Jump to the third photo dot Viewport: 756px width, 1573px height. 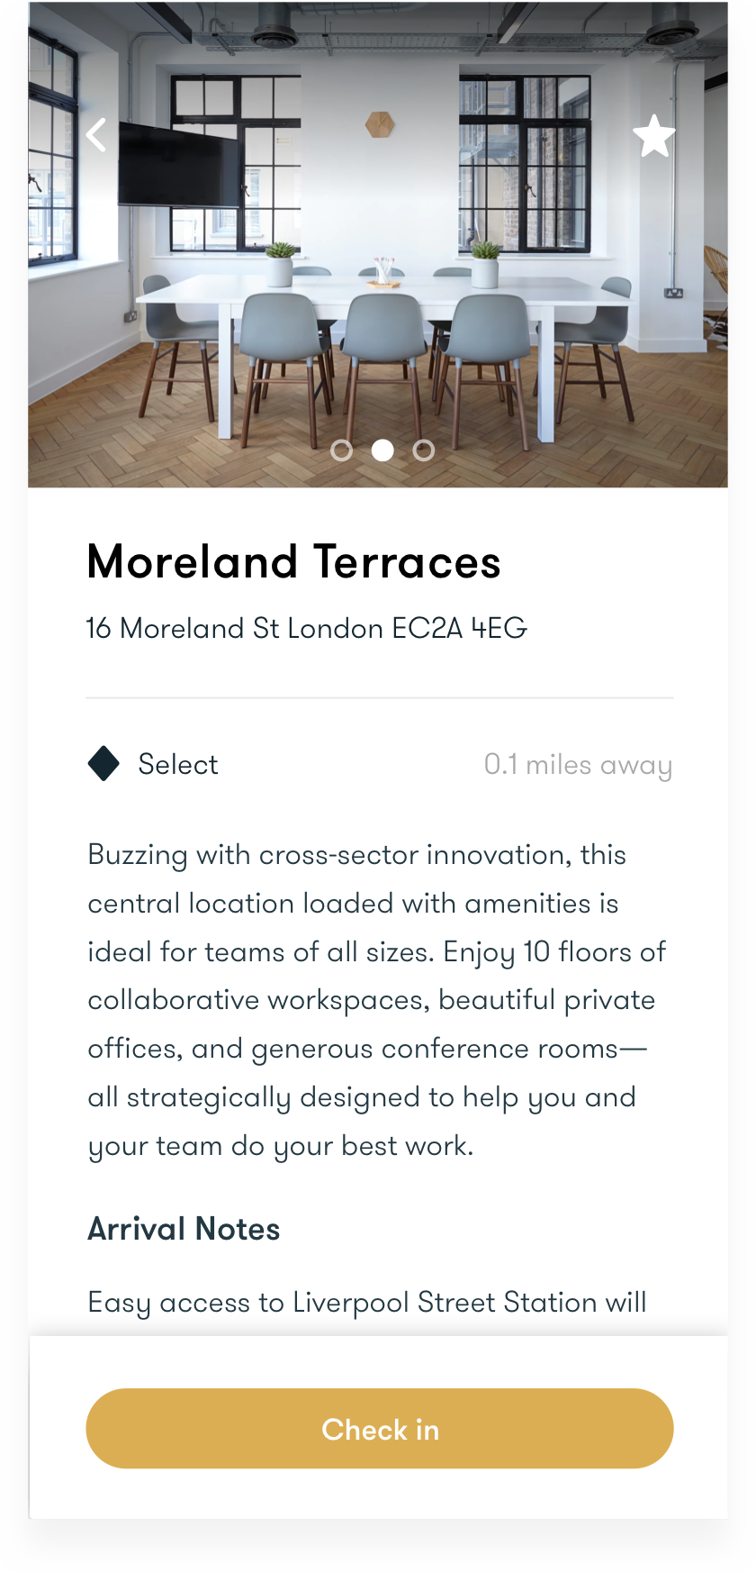[x=424, y=450]
